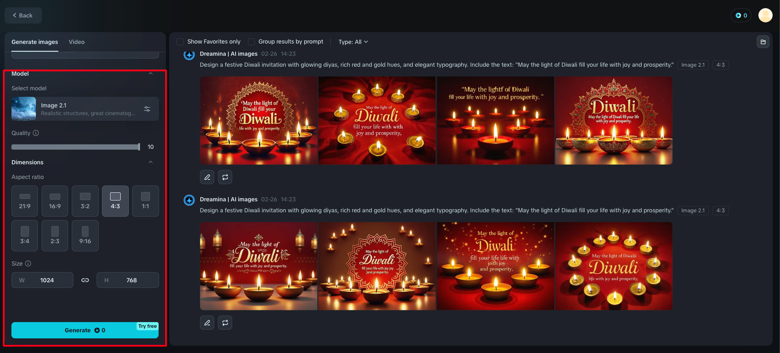Click the edit pencil icon under lower results
780x353 pixels.
click(207, 322)
